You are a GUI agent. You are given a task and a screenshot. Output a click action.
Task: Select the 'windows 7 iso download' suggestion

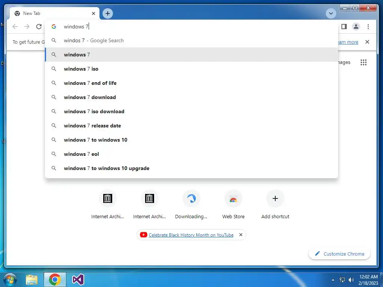click(191, 111)
